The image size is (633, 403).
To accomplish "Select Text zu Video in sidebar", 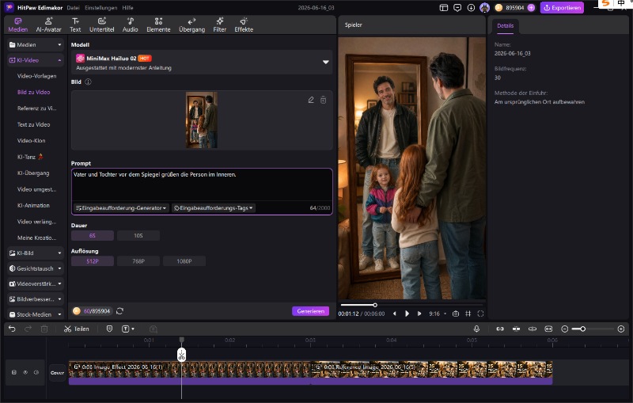I will point(33,124).
